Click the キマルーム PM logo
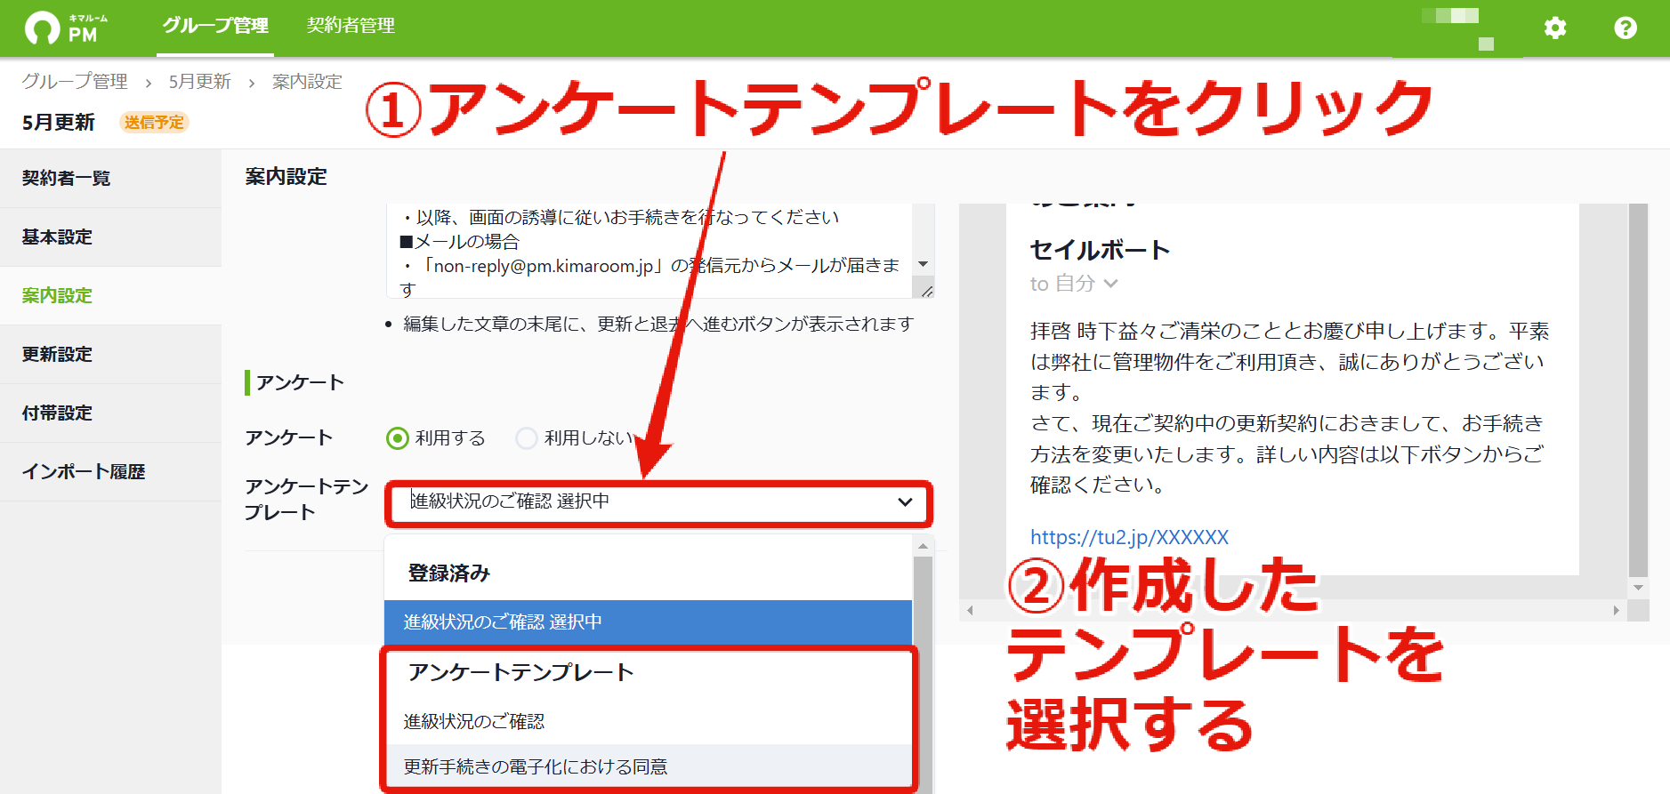Screen dimensions: 1670x794 pyautogui.click(x=67, y=28)
